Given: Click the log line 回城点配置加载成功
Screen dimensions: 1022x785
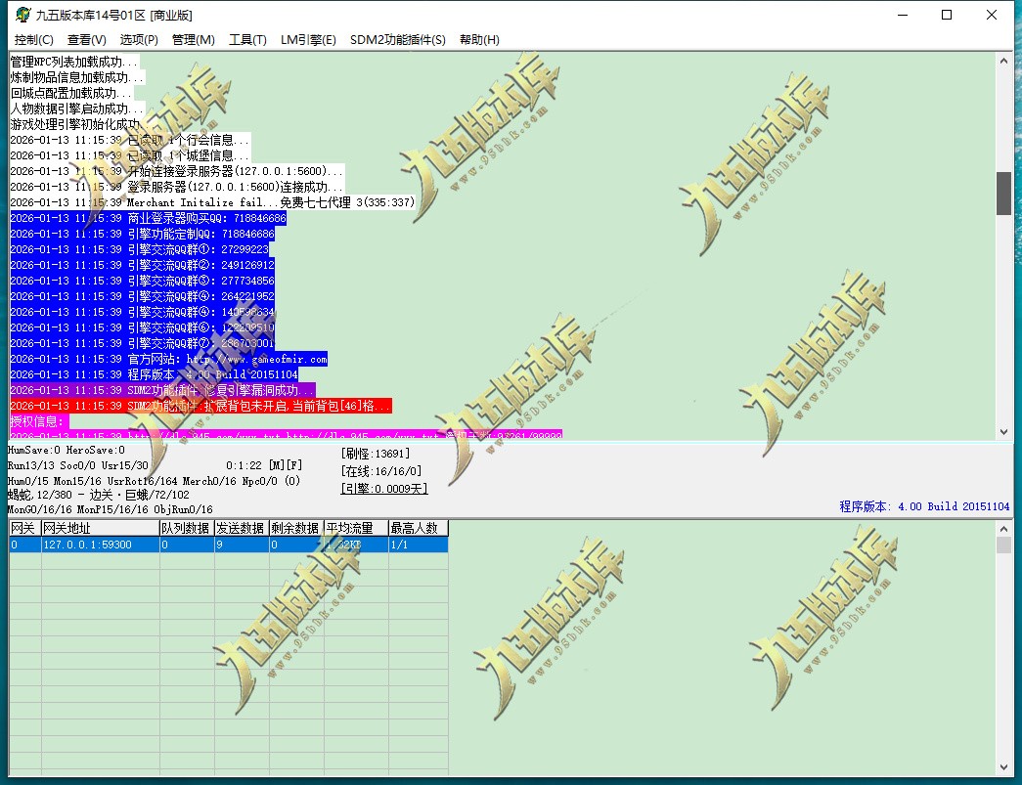Looking at the screenshot, I should 71,93.
